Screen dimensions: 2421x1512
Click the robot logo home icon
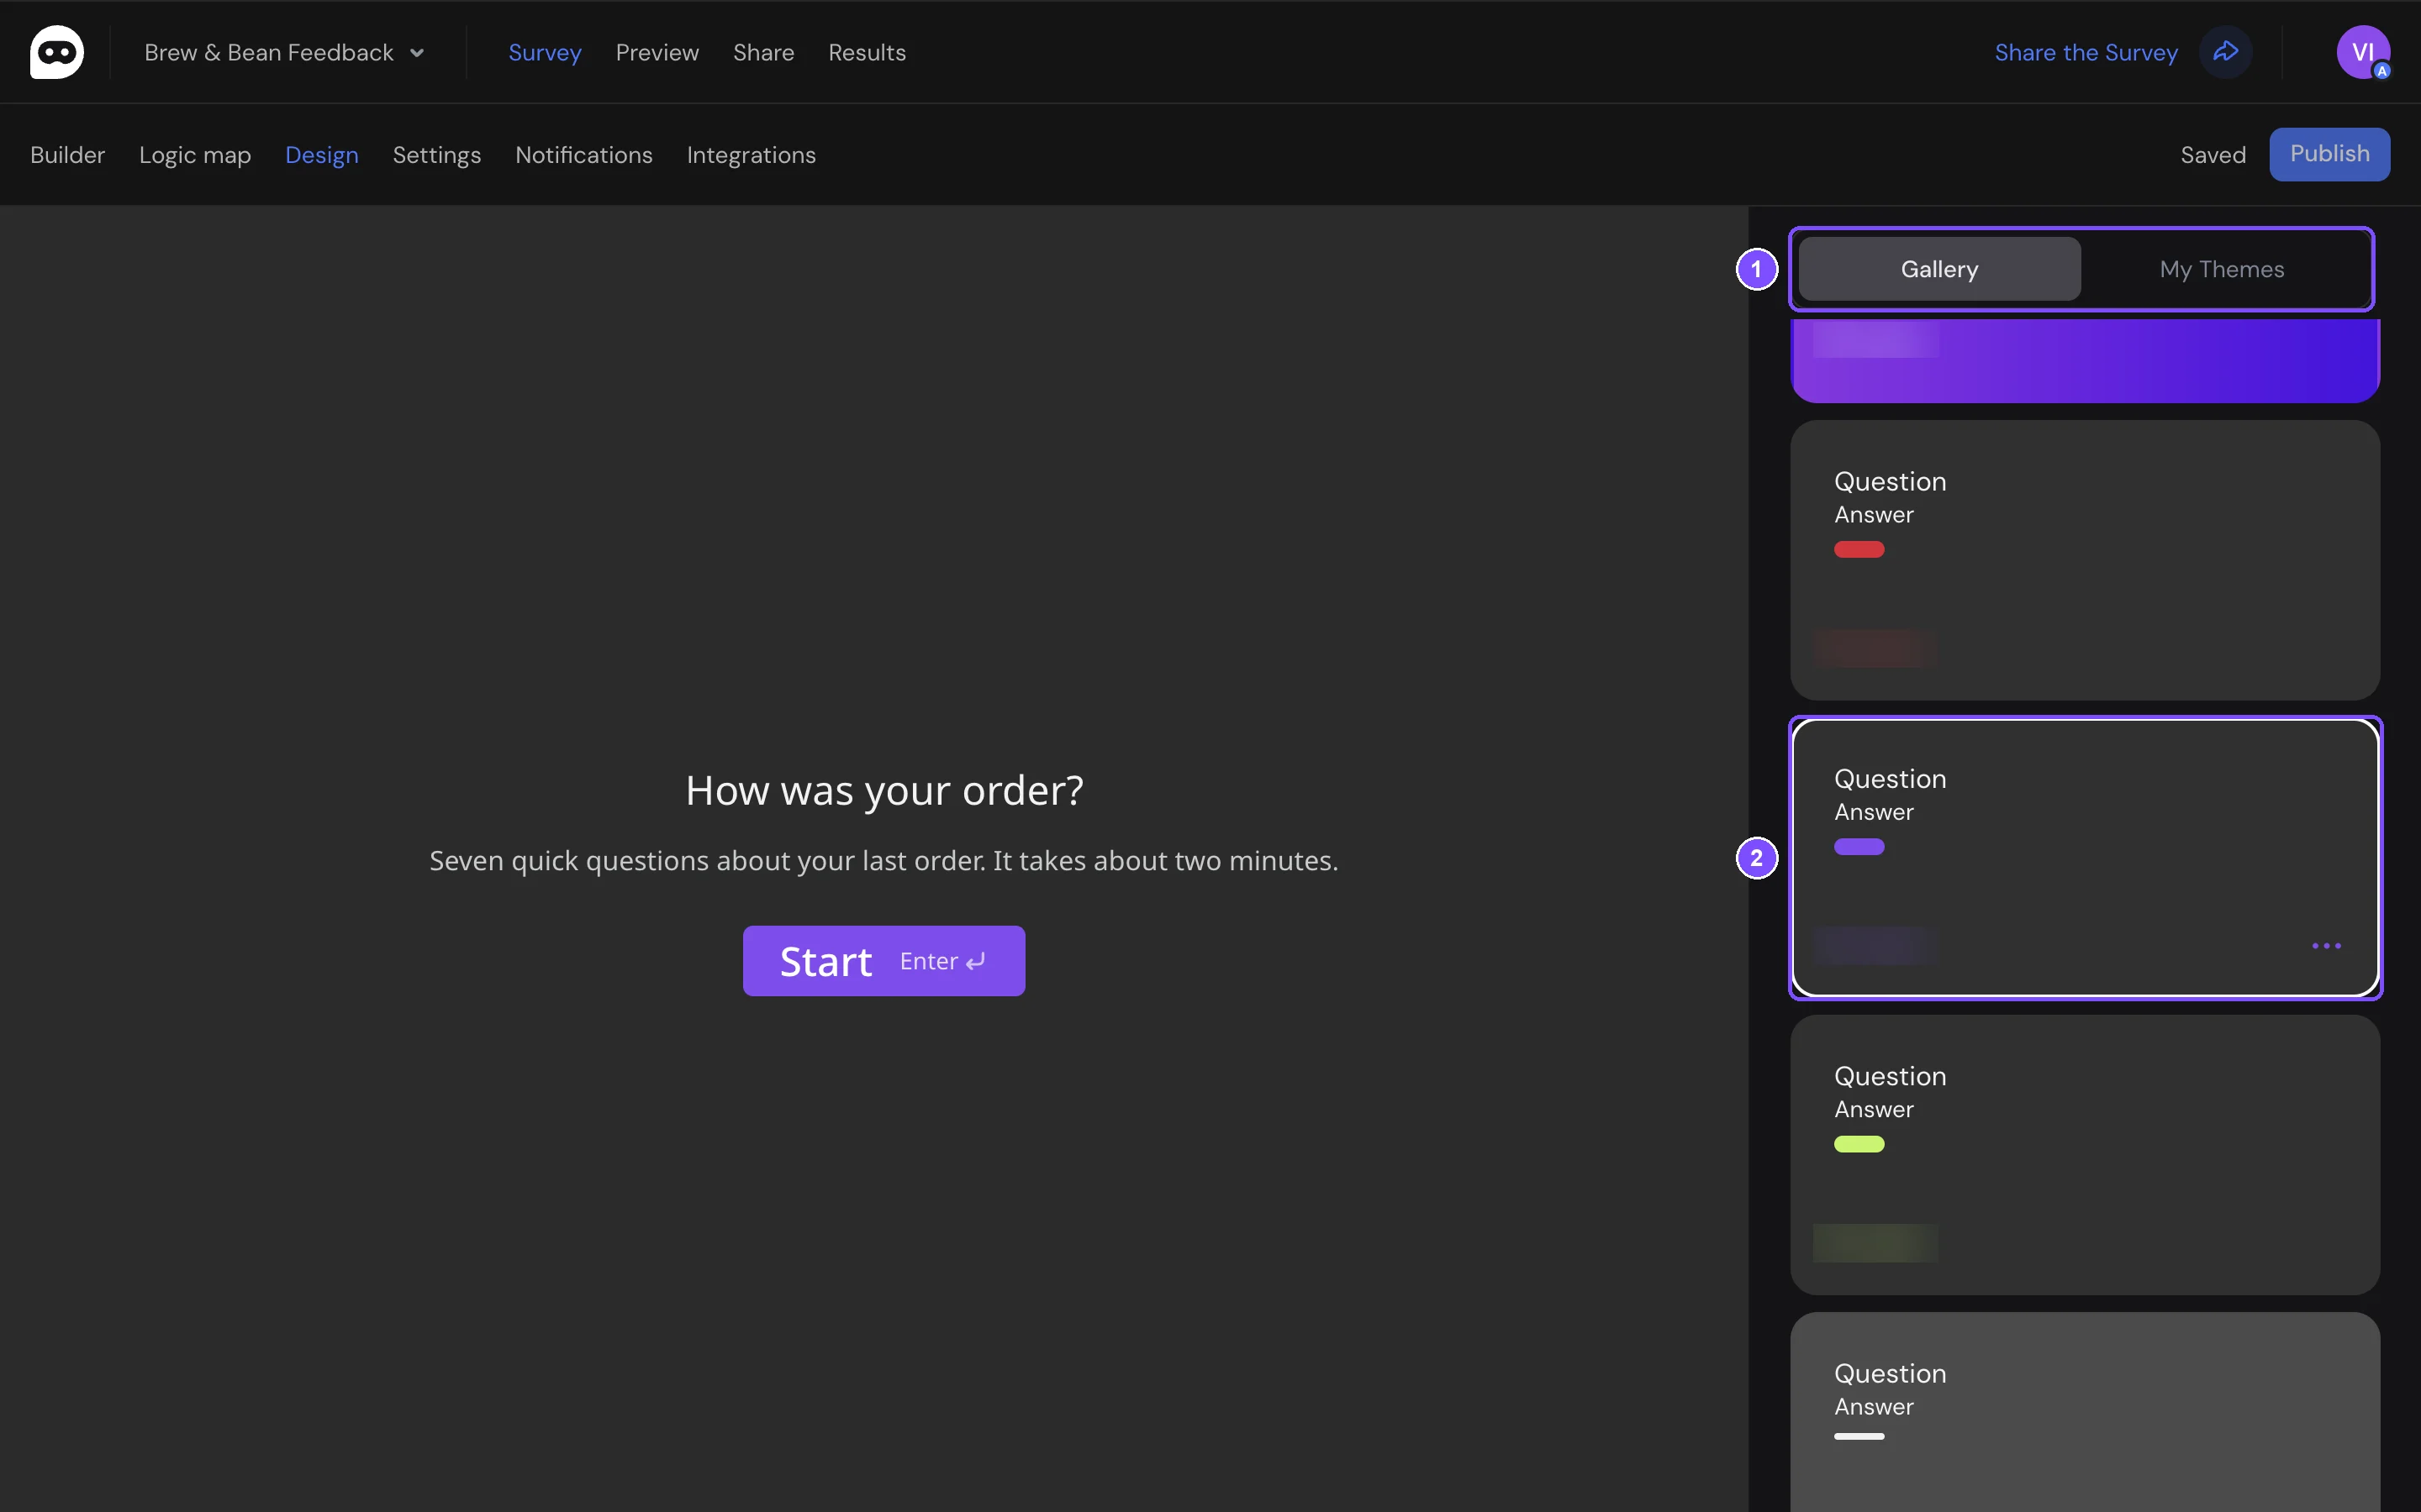coord(57,52)
